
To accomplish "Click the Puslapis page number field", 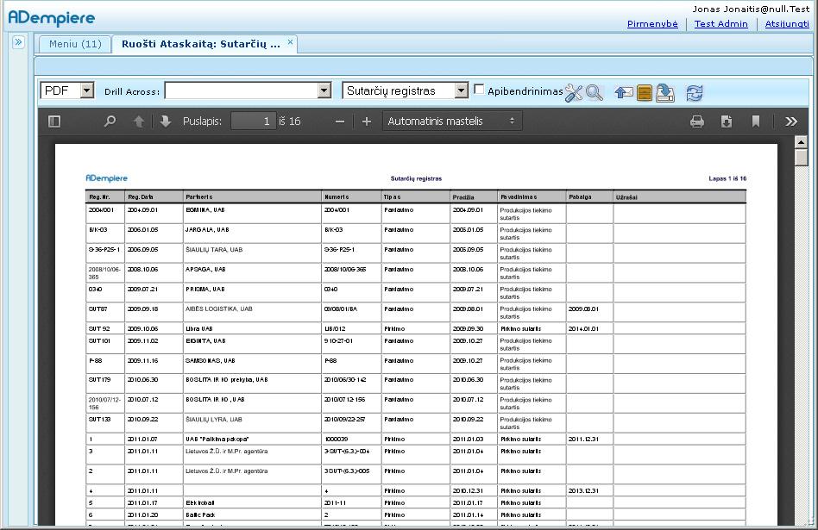I will point(253,122).
